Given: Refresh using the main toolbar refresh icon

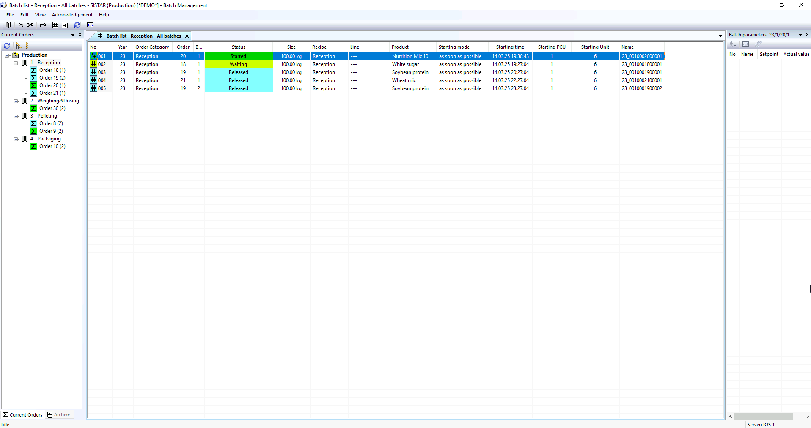Looking at the screenshot, I should pos(77,25).
